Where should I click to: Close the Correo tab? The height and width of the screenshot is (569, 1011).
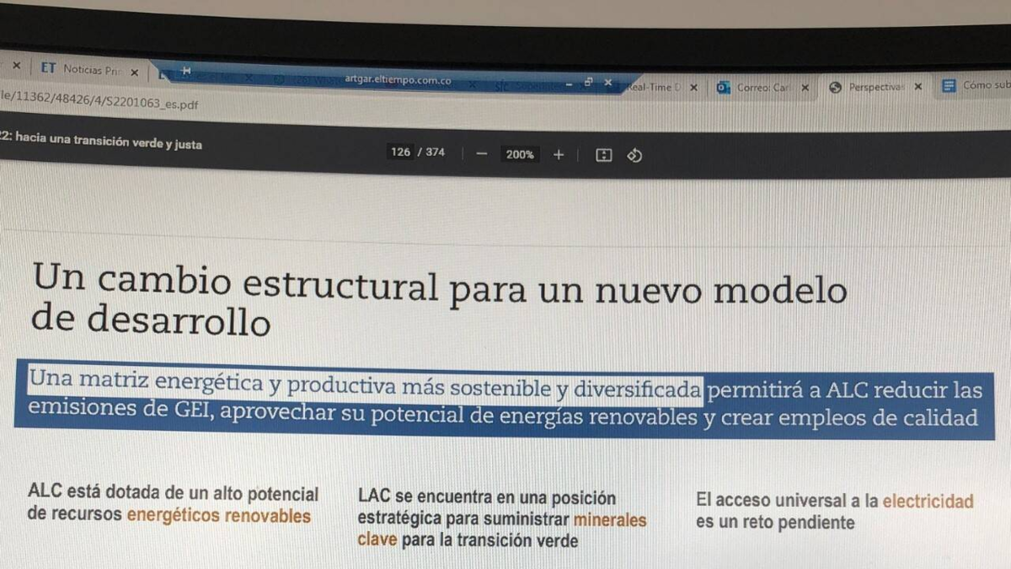805,87
